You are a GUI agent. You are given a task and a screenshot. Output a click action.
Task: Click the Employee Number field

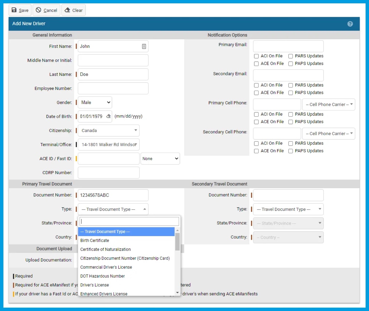coord(113,88)
